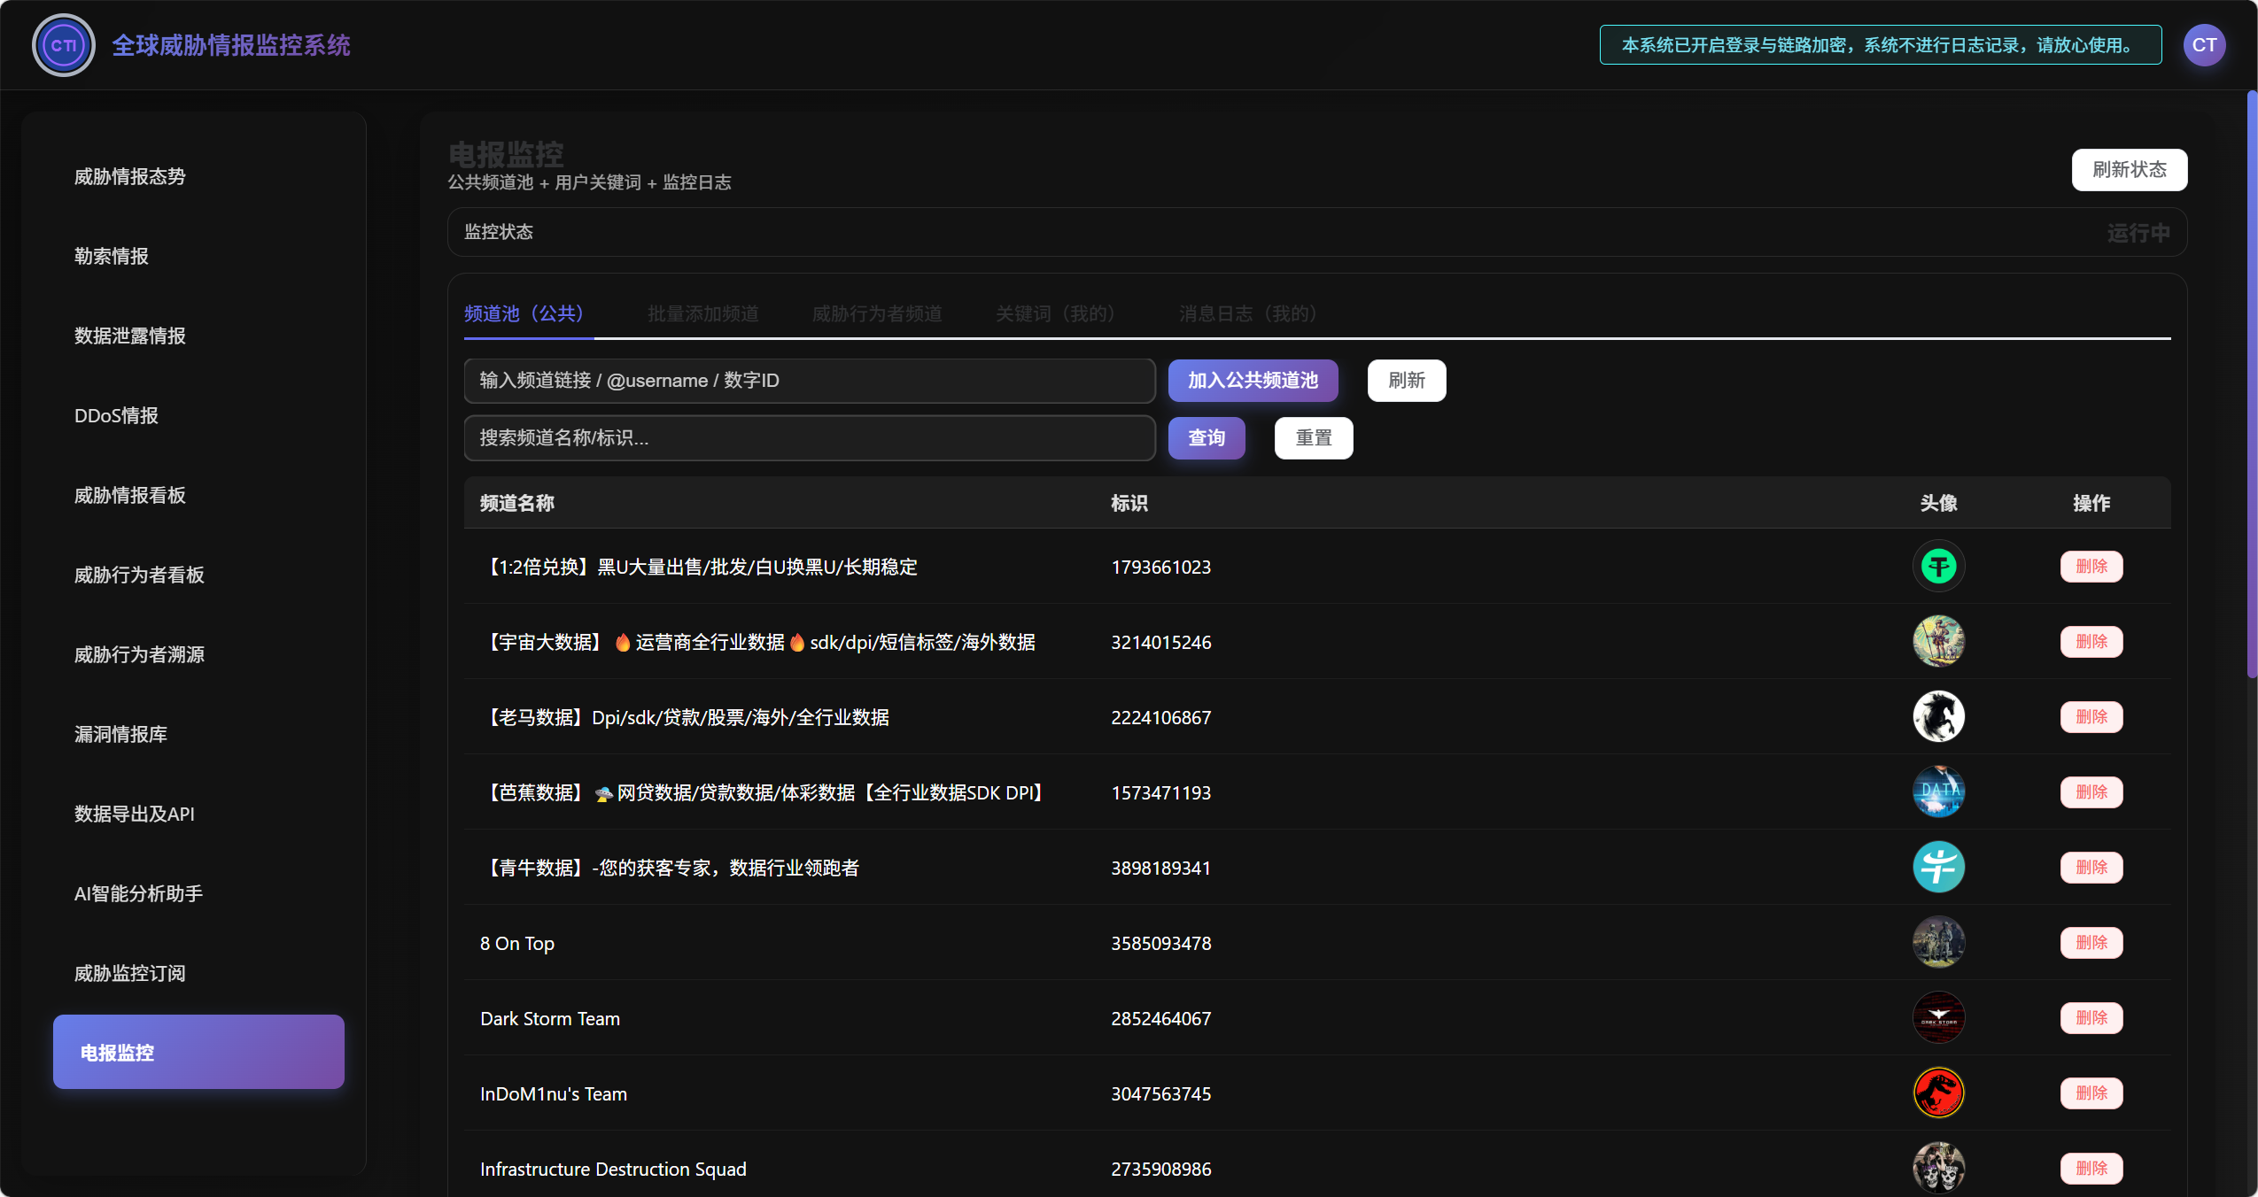Click the 8 On Top channel avatar
2258x1197 pixels.
pos(1938,942)
